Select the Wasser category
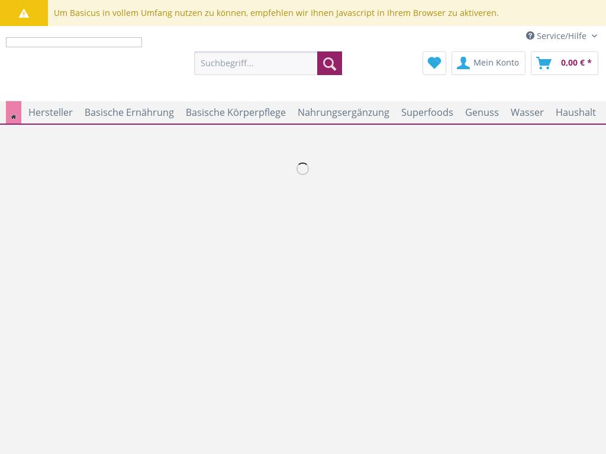Image resolution: width=606 pixels, height=454 pixels. tap(527, 112)
